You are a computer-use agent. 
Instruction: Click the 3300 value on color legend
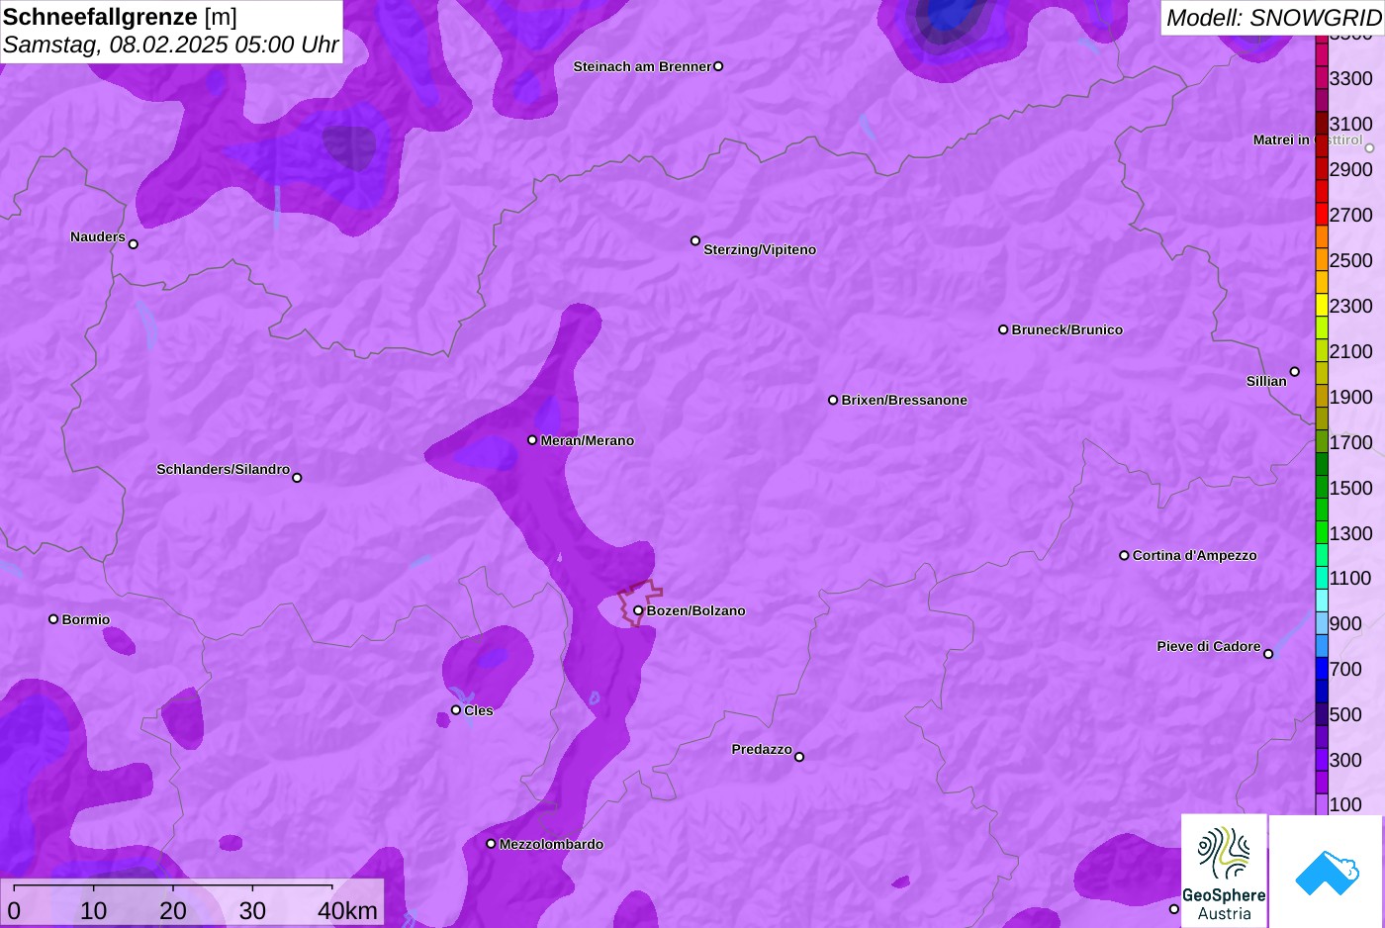pos(1350,78)
